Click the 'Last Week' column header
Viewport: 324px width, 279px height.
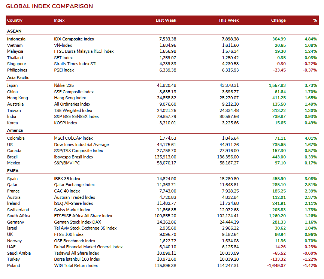tap(166, 20)
